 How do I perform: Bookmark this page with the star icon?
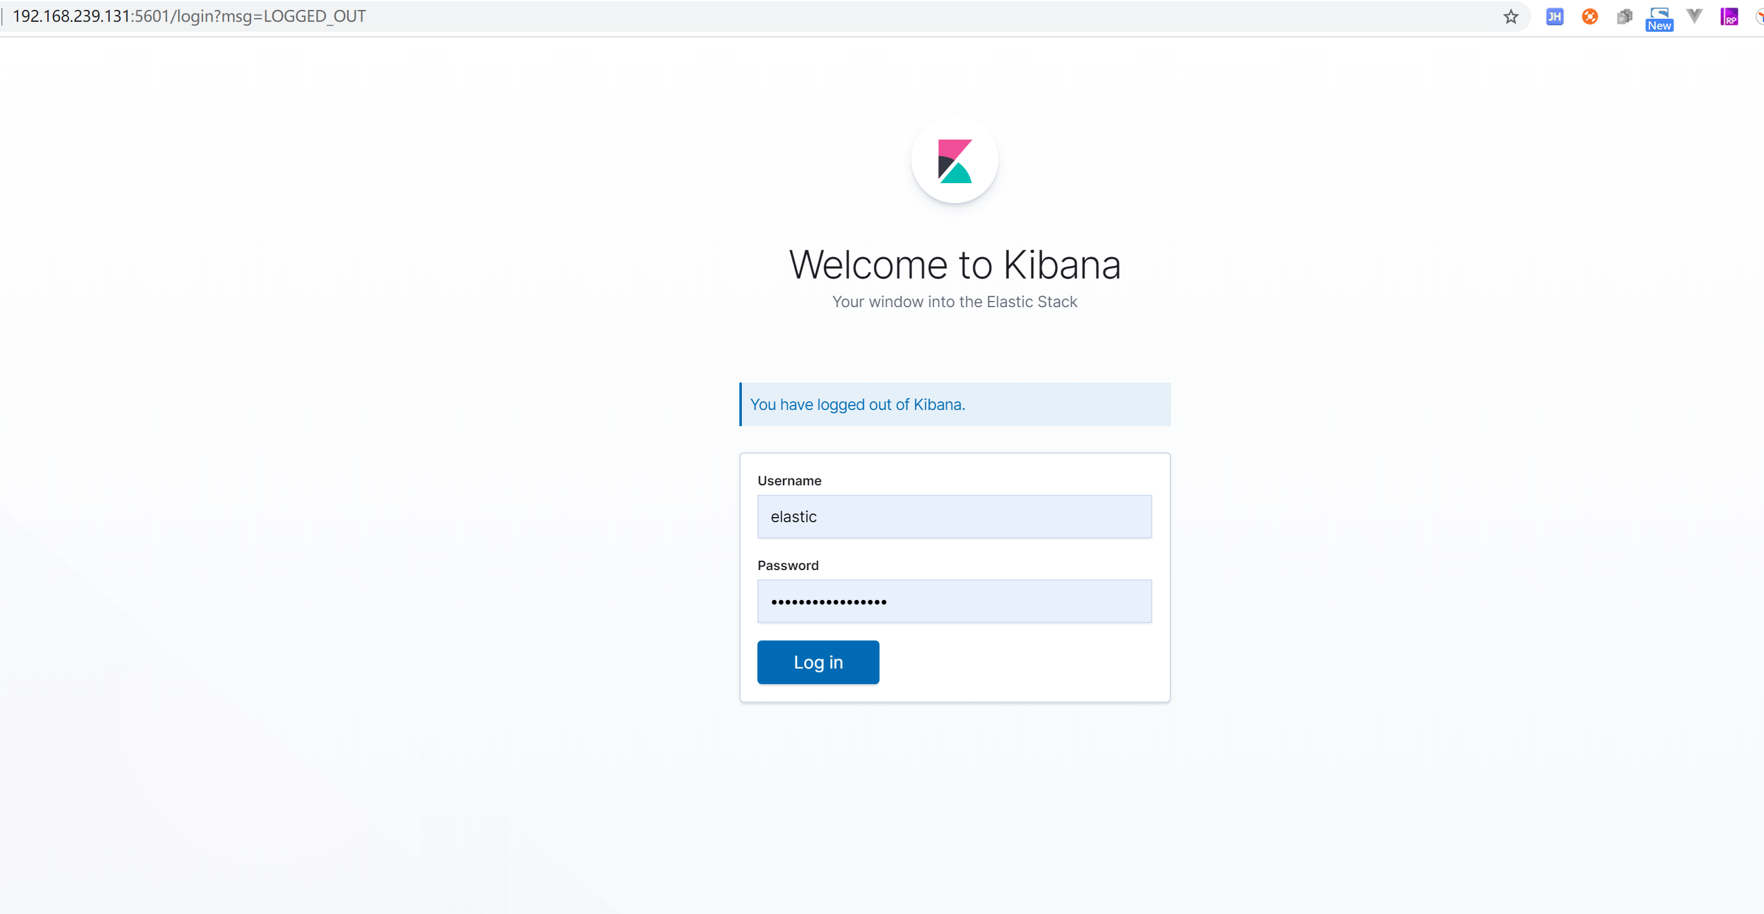1510,16
